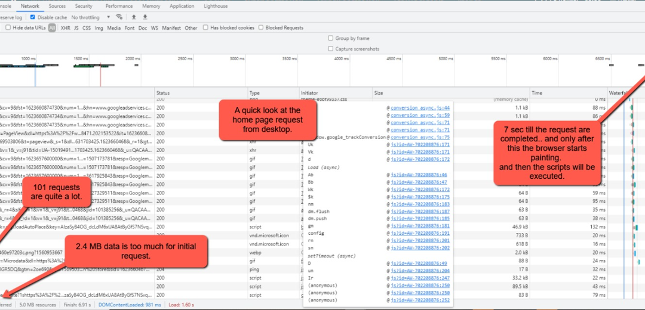The width and height of the screenshot is (645, 310).
Task: Tick the Blocked Requests checkbox
Action: 261,27
